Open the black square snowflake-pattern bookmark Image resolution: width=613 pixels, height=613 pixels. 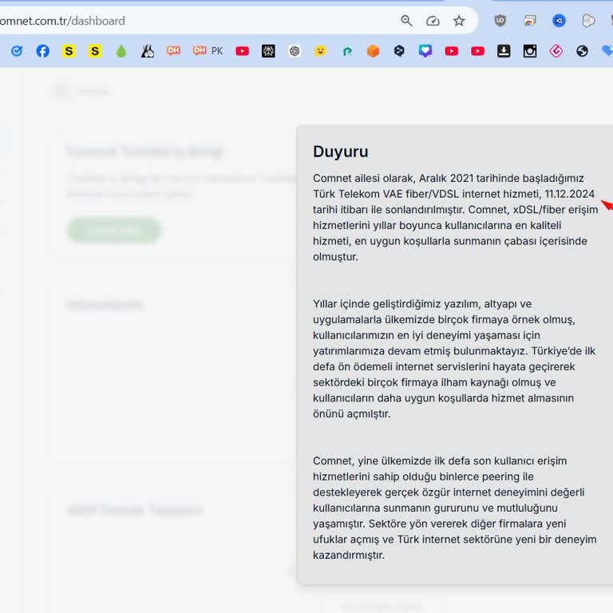[268, 51]
